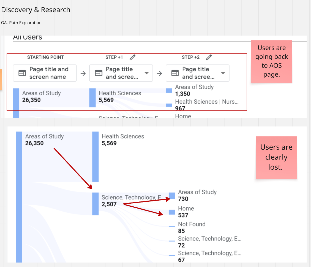Select the orange sticky note at the left edge

pyautogui.click(x=1, y=80)
